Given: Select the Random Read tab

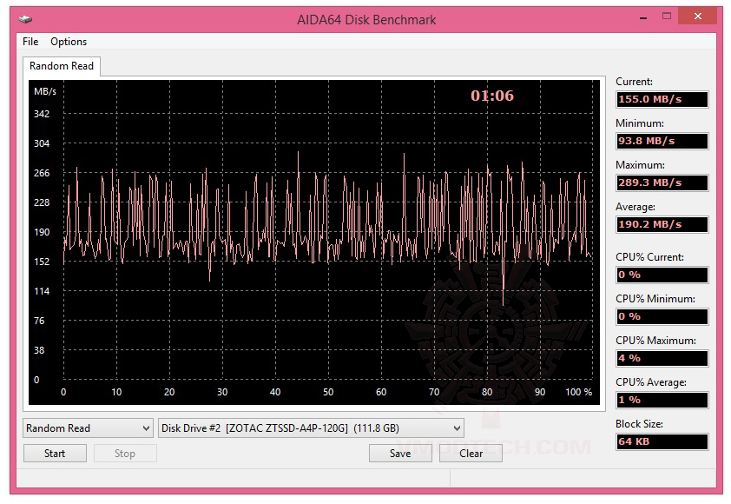Looking at the screenshot, I should 62,66.
